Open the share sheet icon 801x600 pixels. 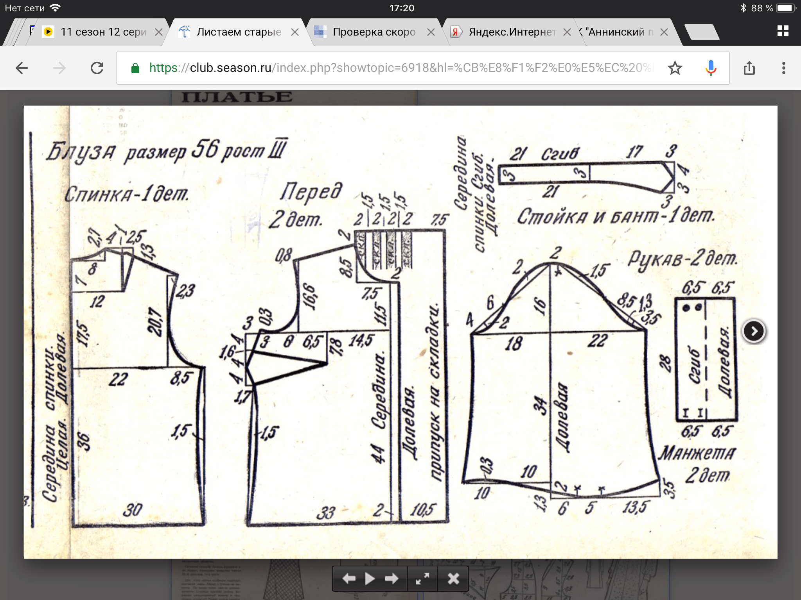pyautogui.click(x=749, y=68)
